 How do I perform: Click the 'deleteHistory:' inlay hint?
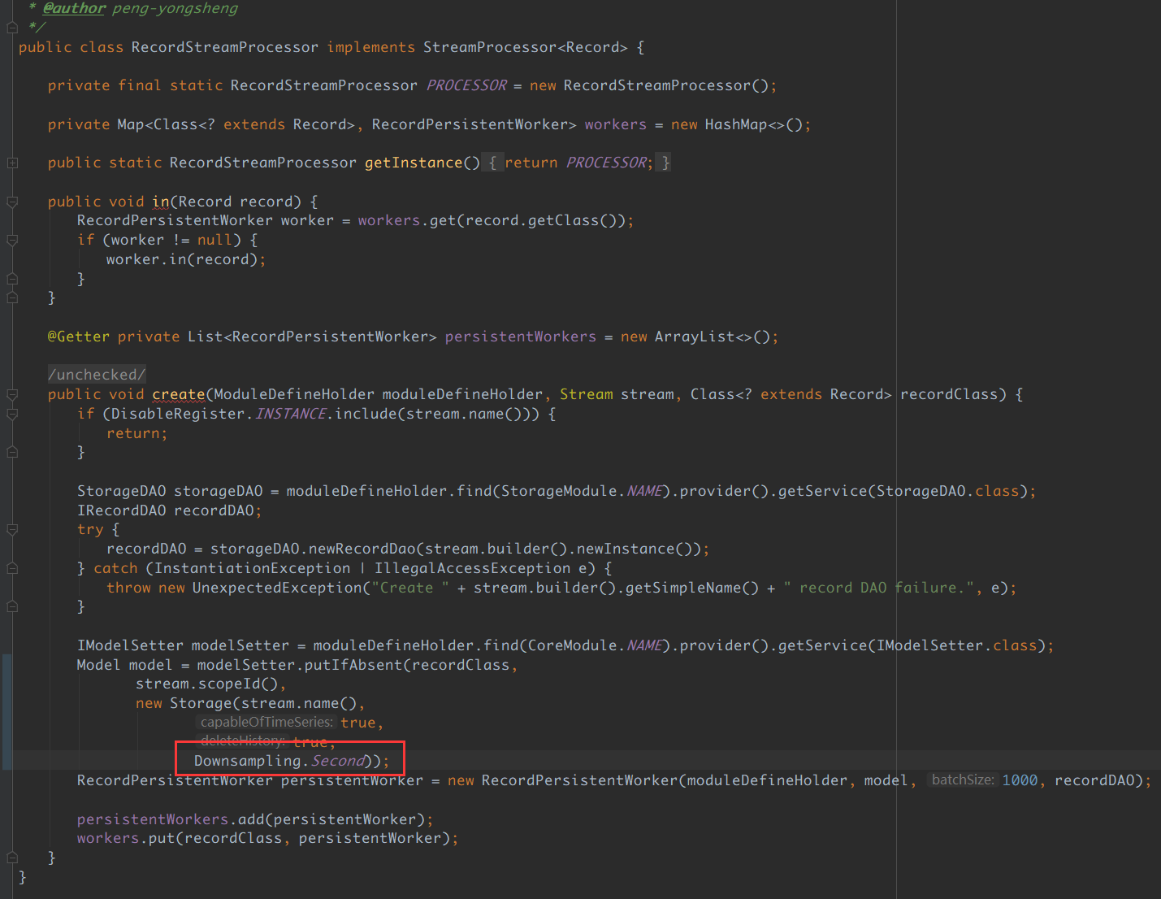(243, 741)
